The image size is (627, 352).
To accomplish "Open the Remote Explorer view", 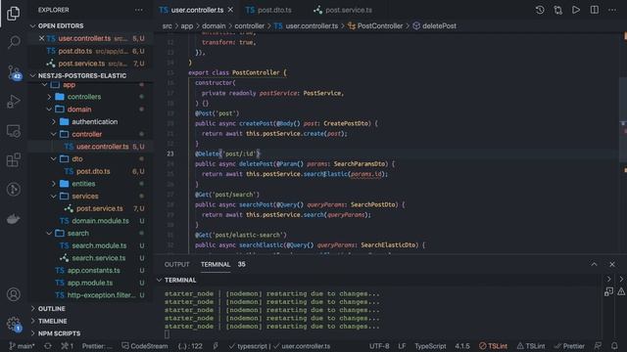I will point(14,131).
